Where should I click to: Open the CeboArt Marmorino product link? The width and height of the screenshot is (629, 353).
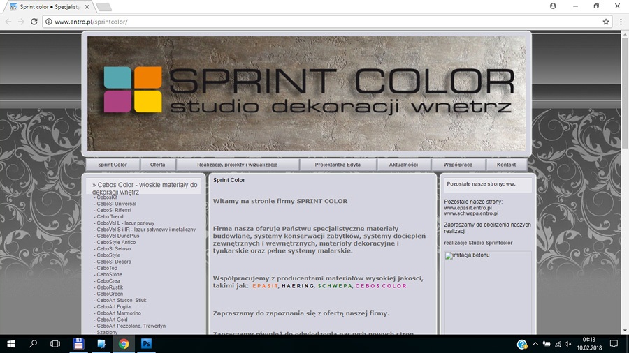119,313
